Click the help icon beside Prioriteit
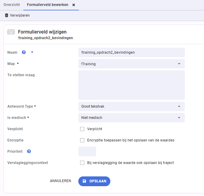Screen dimensions: 204x196 pos(29,151)
